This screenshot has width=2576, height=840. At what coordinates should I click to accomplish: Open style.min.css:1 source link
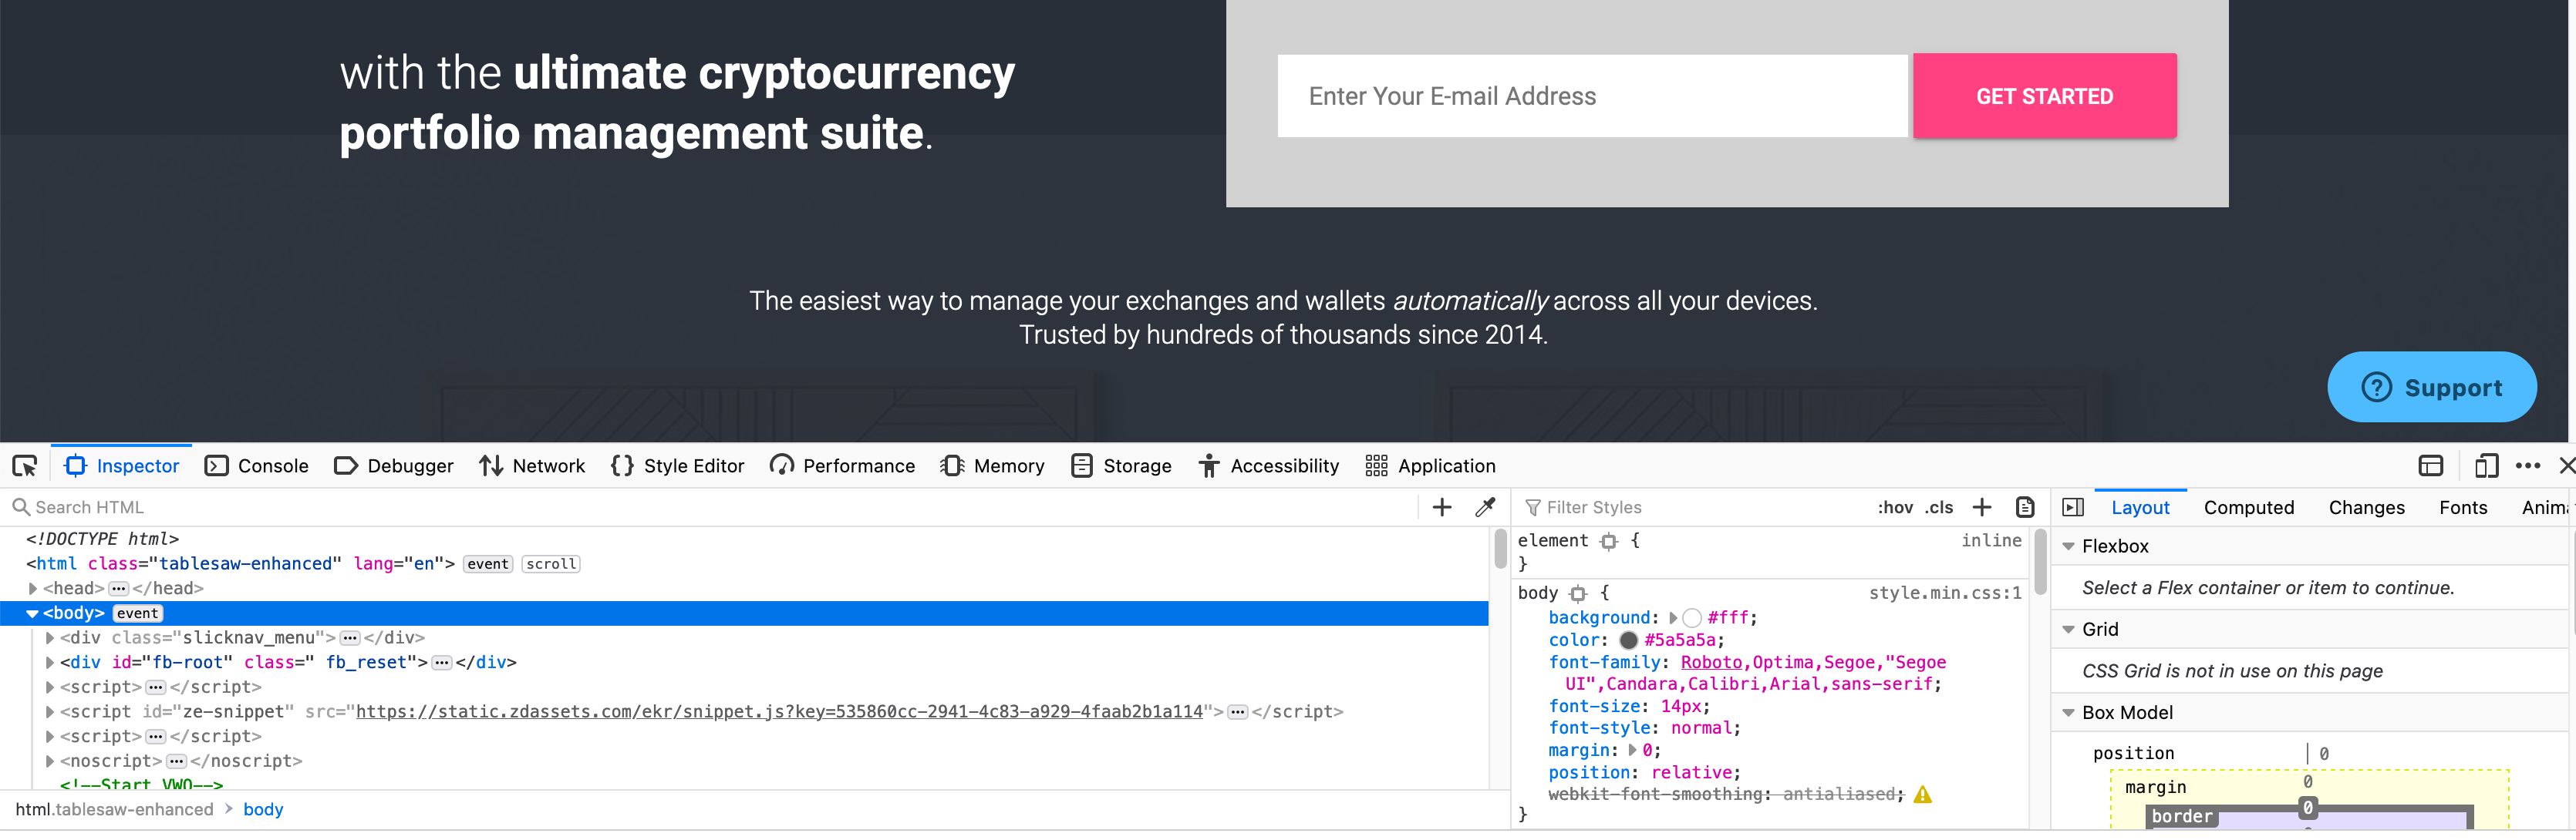(x=1945, y=593)
